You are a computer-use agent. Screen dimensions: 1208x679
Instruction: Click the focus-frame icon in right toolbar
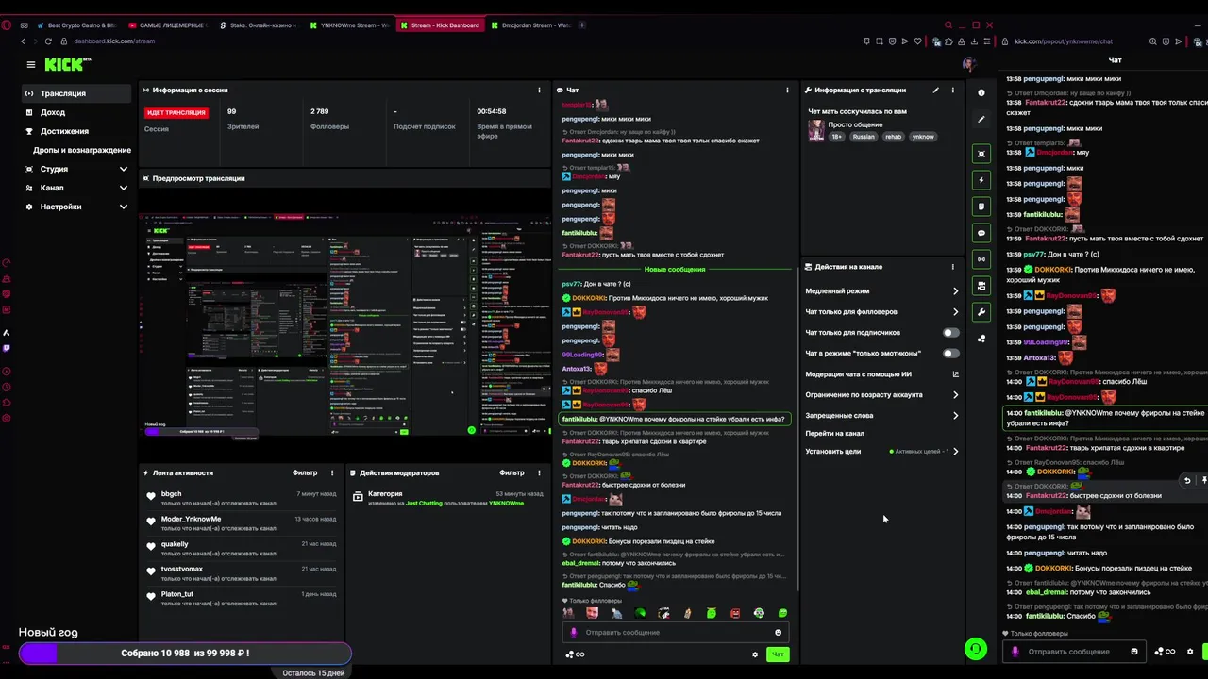[981, 153]
